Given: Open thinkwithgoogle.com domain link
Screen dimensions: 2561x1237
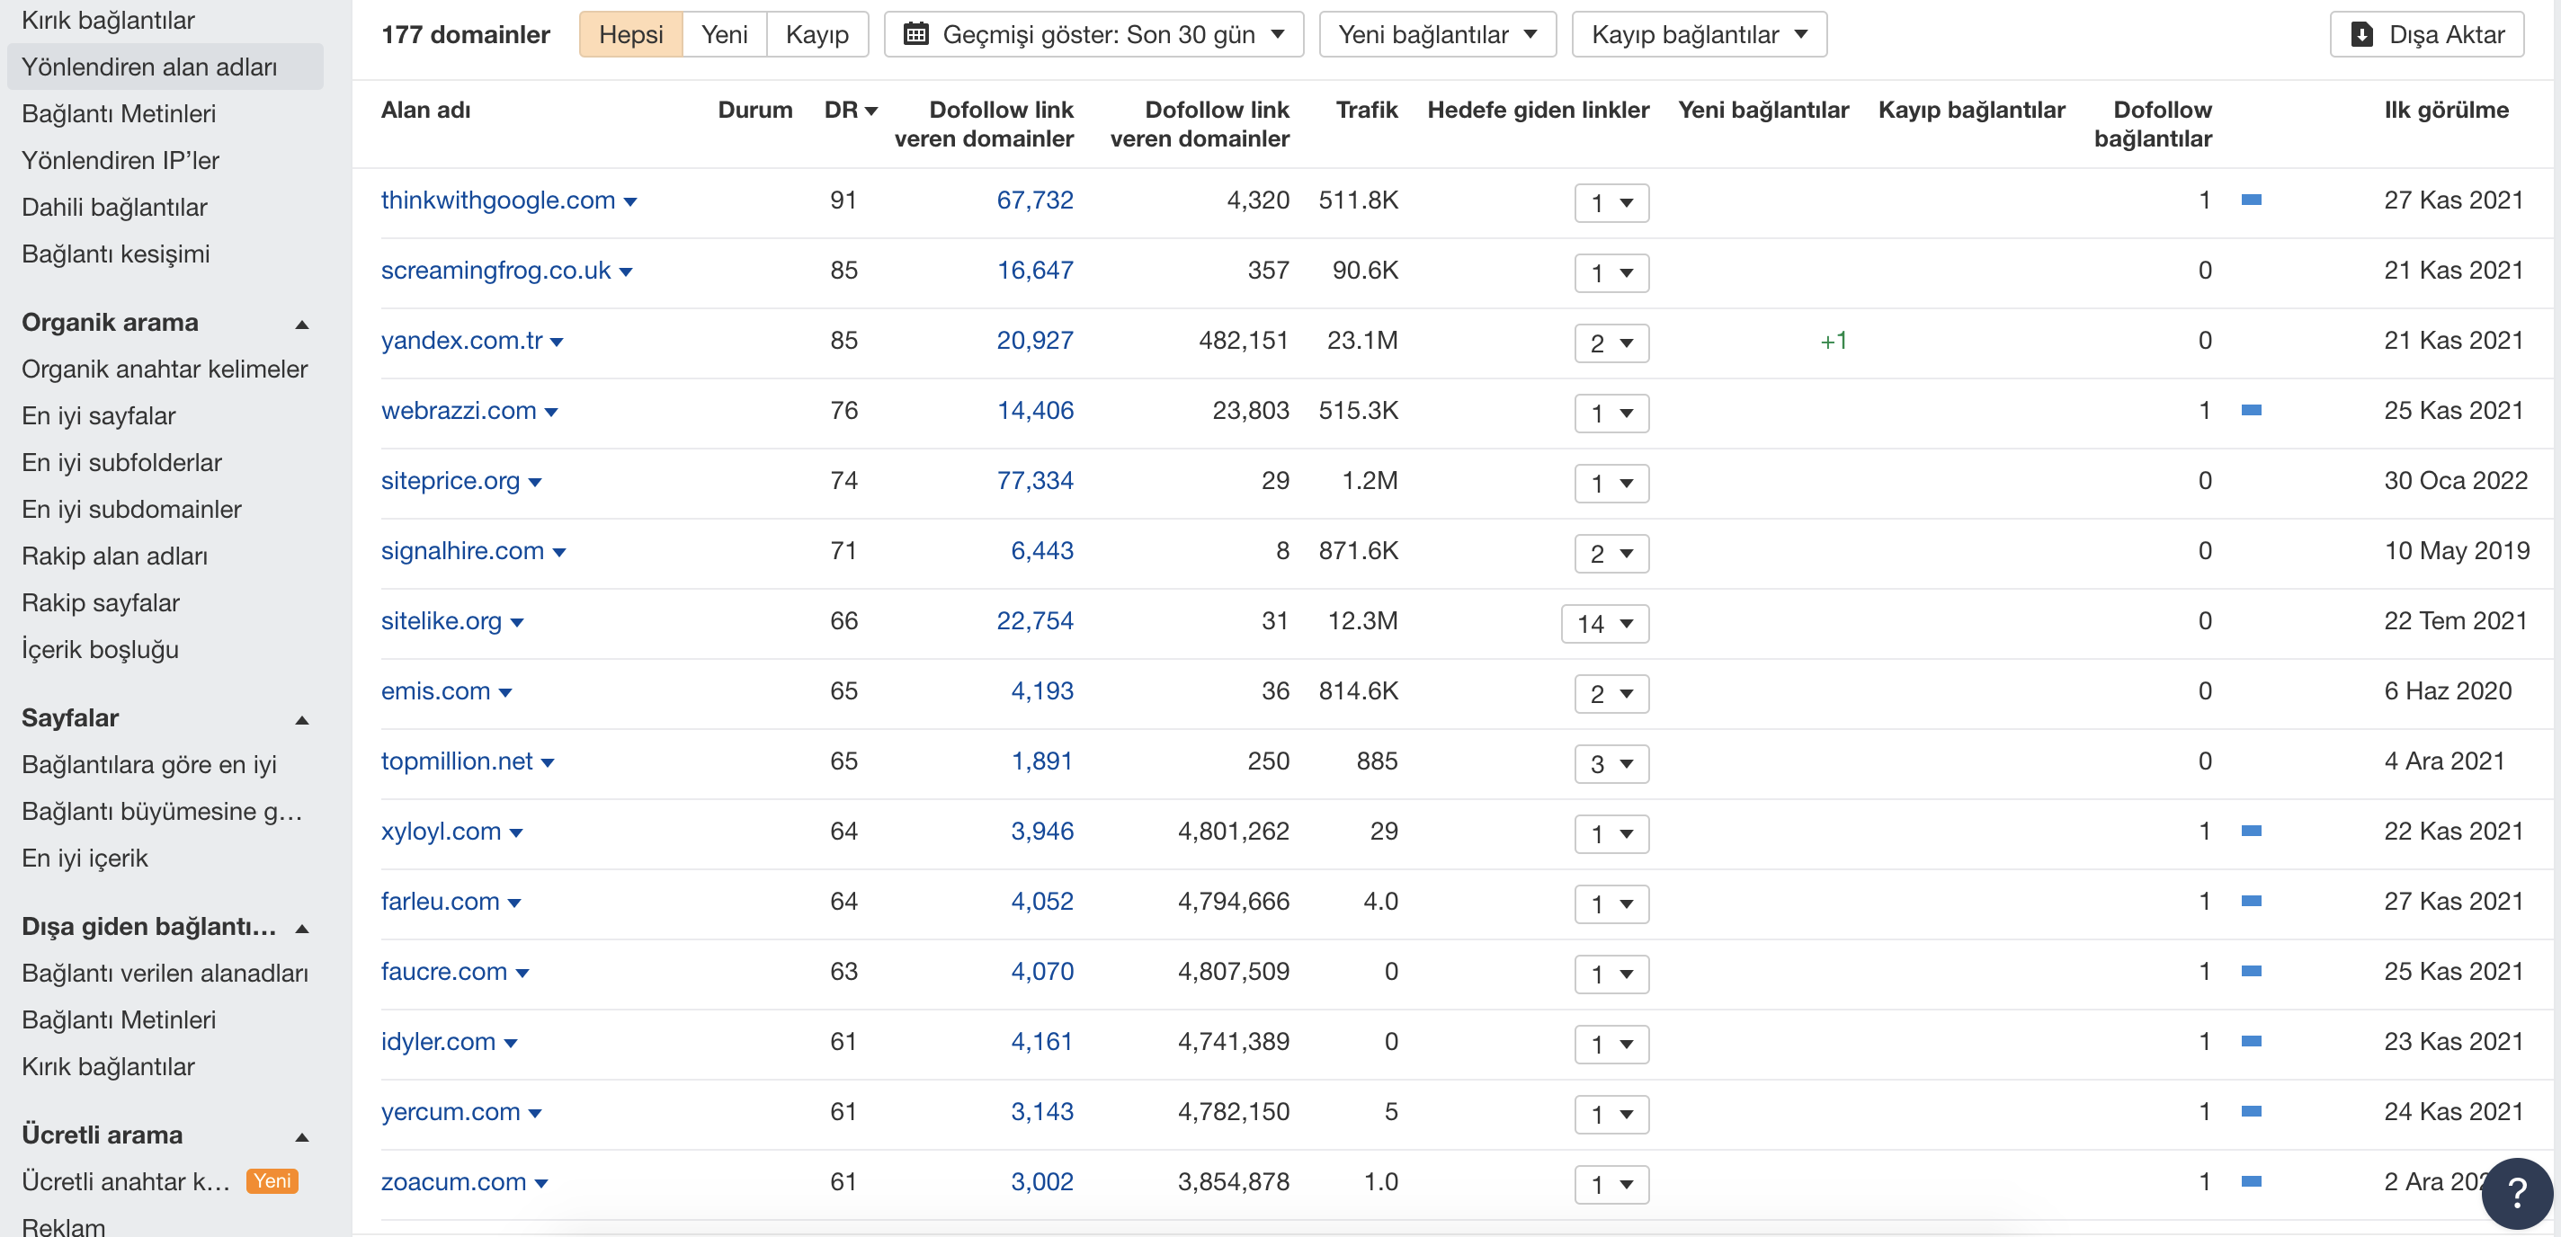Looking at the screenshot, I should 498,200.
